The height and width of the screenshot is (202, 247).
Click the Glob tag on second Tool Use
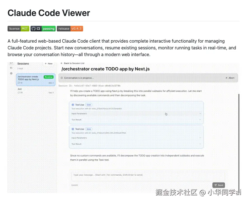tap(89, 129)
